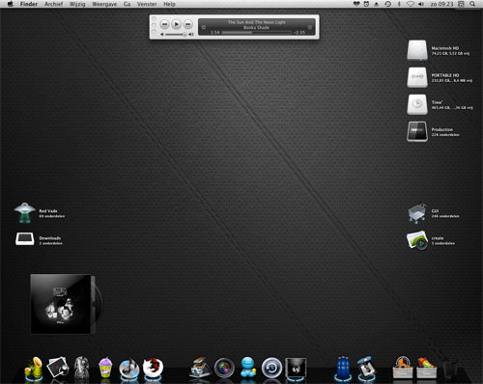Open the Weergave menu
The image size is (483, 384).
(104, 4)
